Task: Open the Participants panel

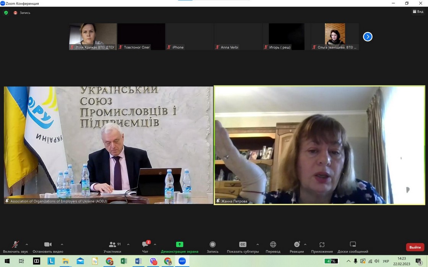Action: 112,246
